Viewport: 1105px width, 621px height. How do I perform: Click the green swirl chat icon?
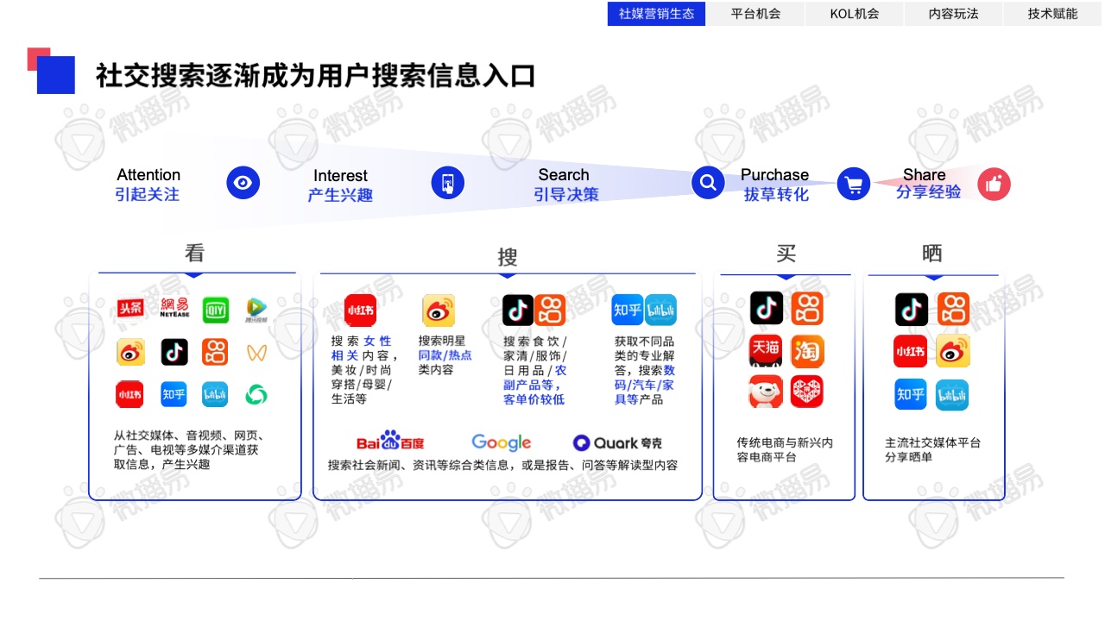(x=256, y=394)
